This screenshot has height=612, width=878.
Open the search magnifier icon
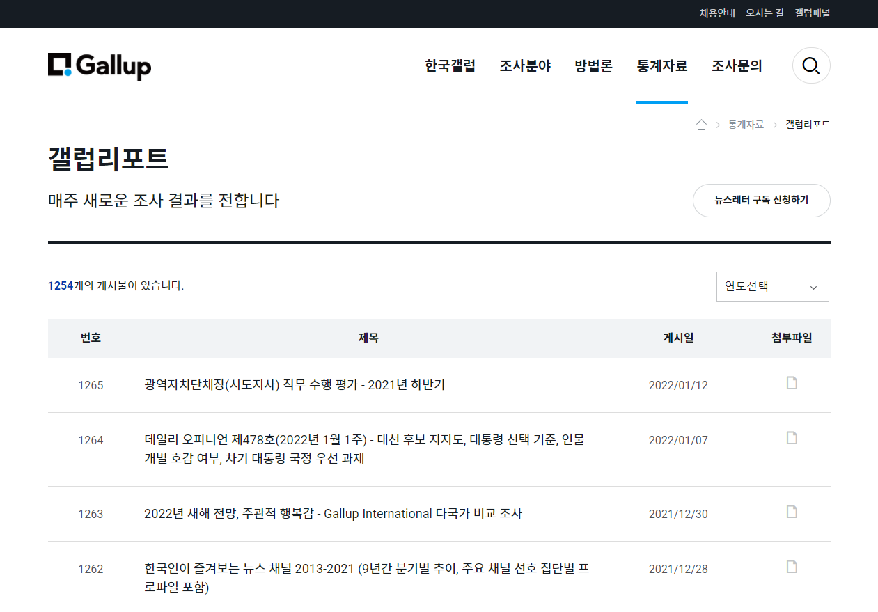[810, 66]
